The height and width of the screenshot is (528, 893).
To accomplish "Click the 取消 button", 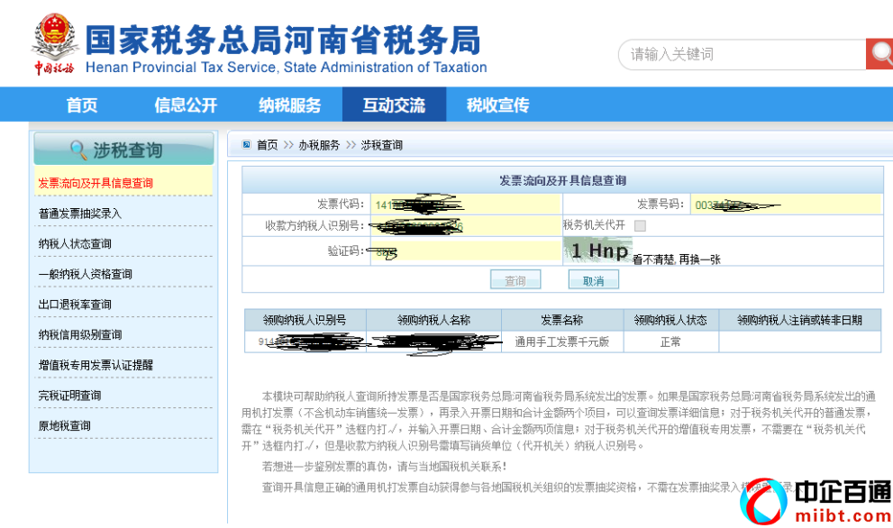I will [594, 279].
